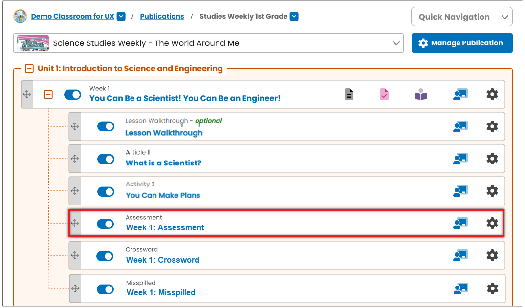Click the Studies Weekly 1st Grade breadcrumb text
Viewport: 525px width, 308px height.
pyautogui.click(x=243, y=16)
